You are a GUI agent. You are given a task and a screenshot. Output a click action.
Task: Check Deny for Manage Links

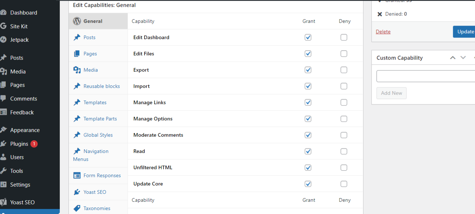pos(344,102)
